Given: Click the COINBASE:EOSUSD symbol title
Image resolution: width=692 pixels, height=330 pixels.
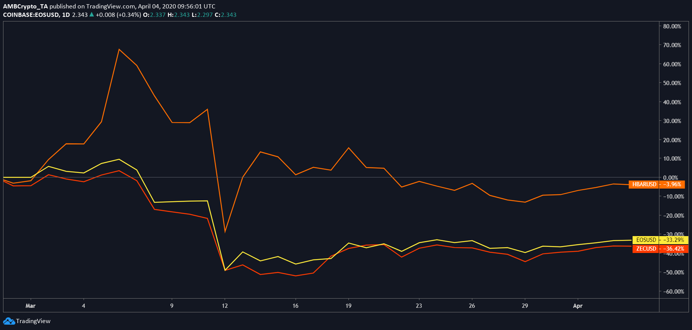Looking at the screenshot, I should pos(31,15).
